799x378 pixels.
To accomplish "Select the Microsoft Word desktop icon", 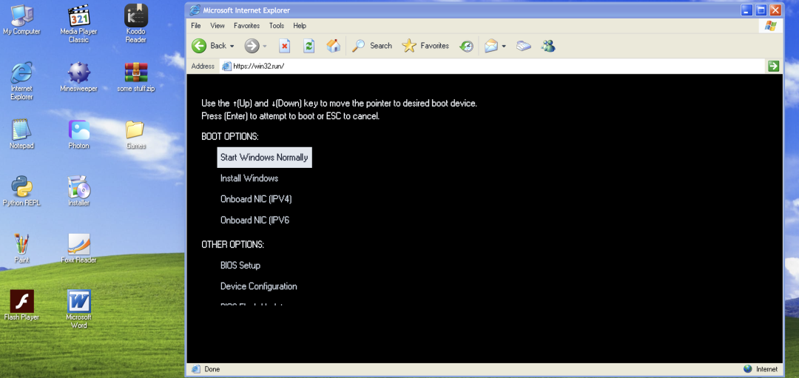I will coord(78,308).
